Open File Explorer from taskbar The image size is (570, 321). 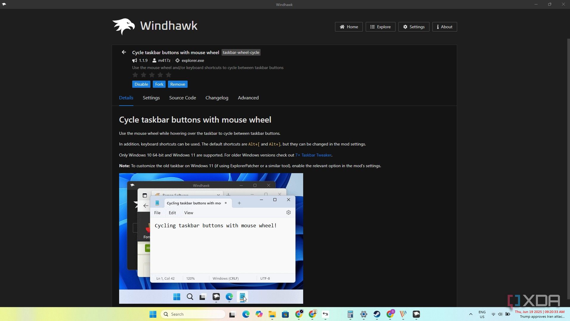pos(272,314)
